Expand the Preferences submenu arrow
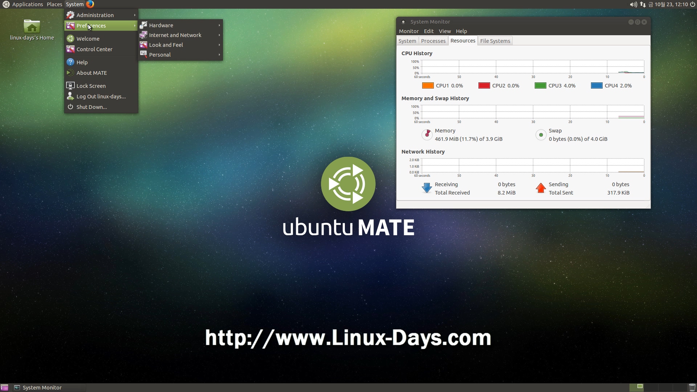 (135, 25)
